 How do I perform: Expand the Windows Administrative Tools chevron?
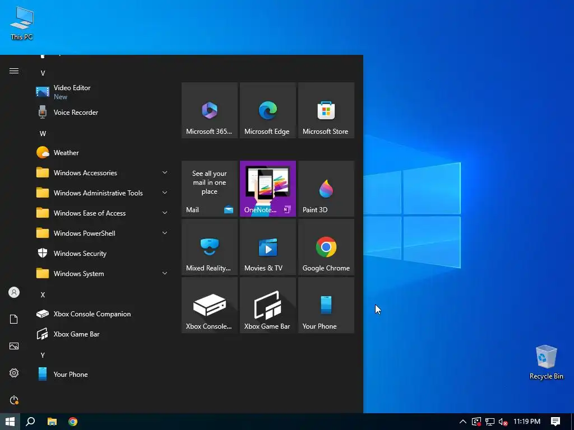165,193
